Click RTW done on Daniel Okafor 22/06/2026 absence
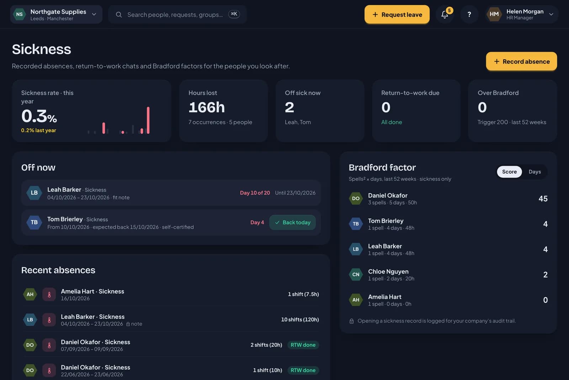 tap(303, 370)
